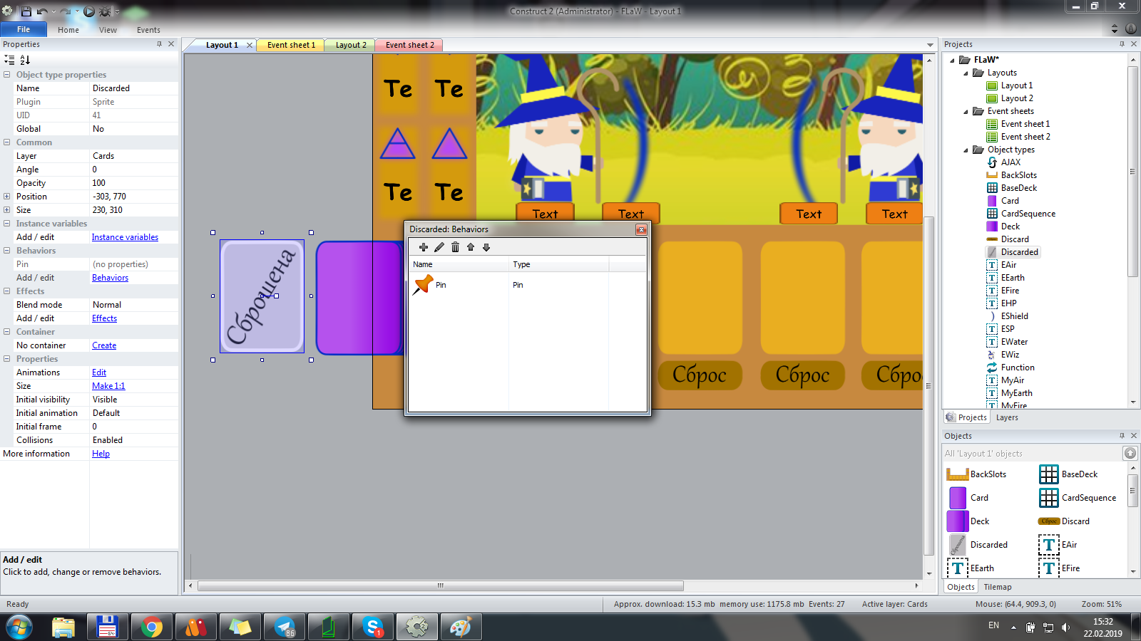Screen dimensions: 1141x641
Task: Collapse the Event sheets folder in Projects
Action: (966, 111)
